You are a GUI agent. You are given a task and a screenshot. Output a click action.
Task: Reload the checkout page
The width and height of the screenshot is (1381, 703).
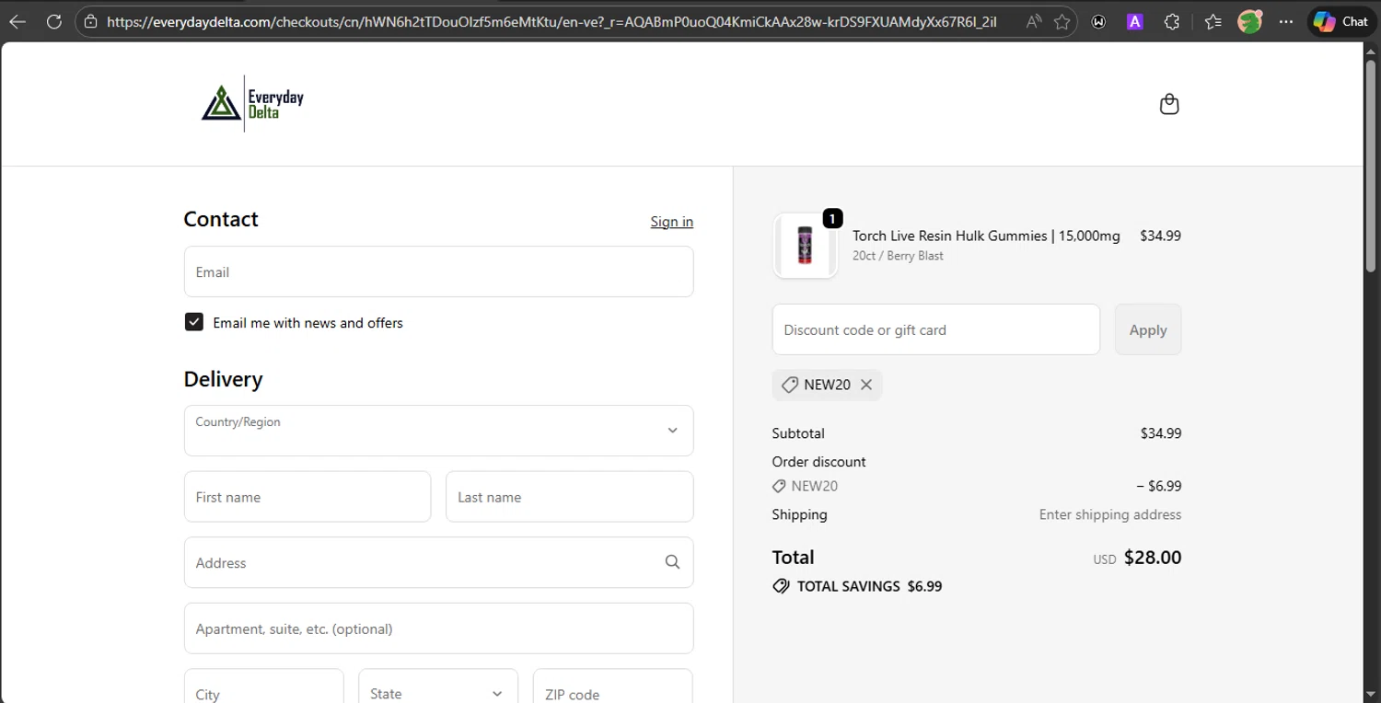[x=54, y=21]
